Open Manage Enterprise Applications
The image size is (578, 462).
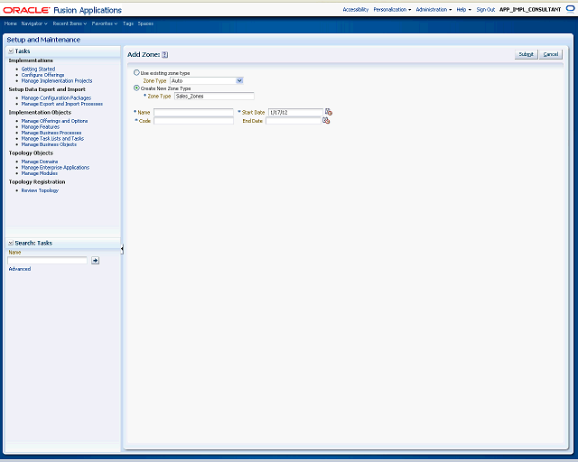(x=55, y=167)
